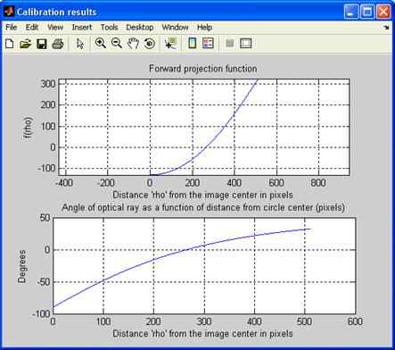The height and width of the screenshot is (350, 395).
Task: Dock the figure using the small arrow
Action: [386, 28]
